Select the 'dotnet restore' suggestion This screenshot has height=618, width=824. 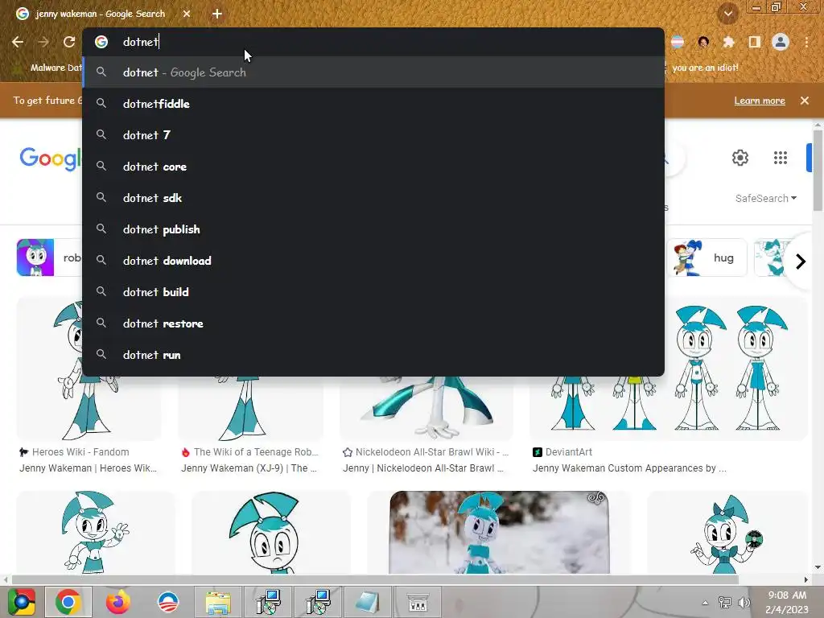point(373,323)
